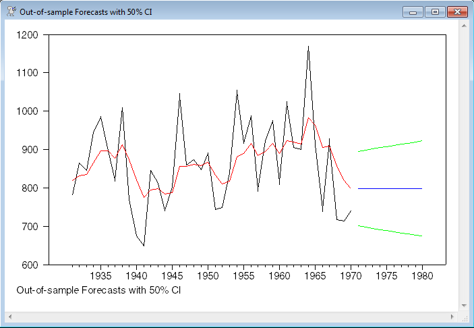The image size is (474, 328).
Task: Click the black series peak near 1964
Action: coord(308,47)
